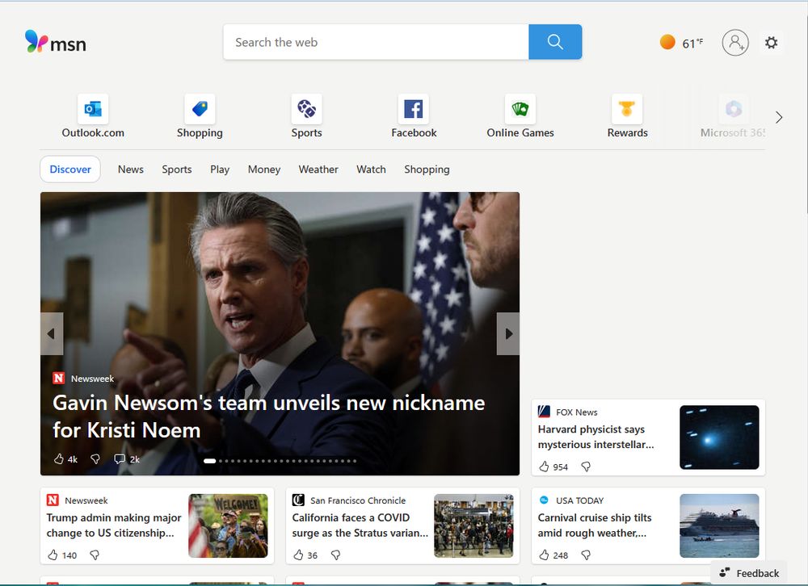
Task: Switch to the Play tab
Action: coord(220,170)
